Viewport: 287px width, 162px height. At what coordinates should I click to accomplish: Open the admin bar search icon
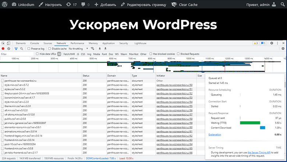point(283,4)
